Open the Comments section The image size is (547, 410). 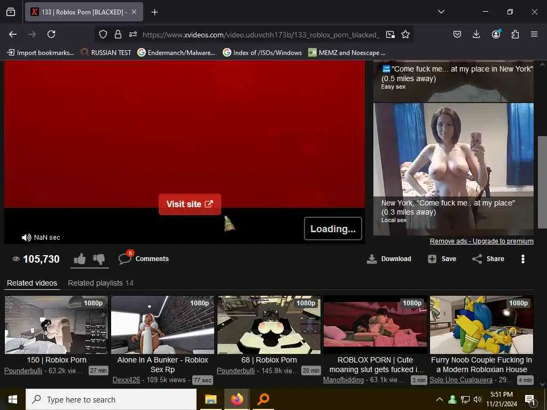pyautogui.click(x=144, y=259)
